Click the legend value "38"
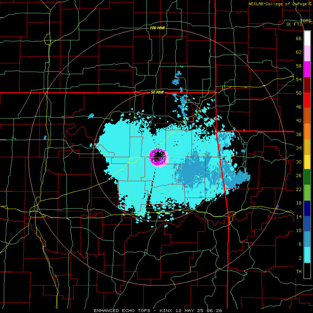This screenshot has width=313, height=313. [299, 134]
